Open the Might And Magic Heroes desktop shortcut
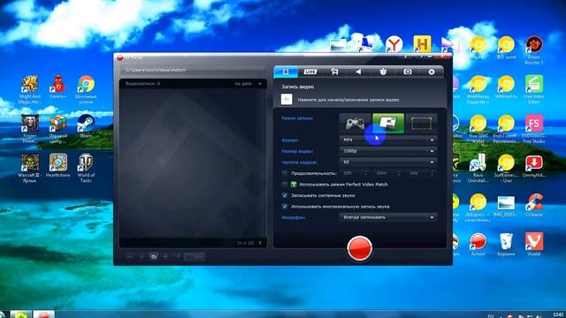This screenshot has width=566, height=318. coord(30,89)
